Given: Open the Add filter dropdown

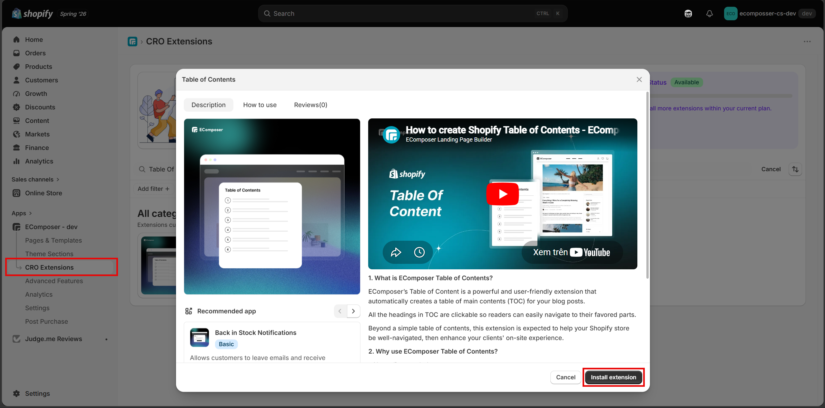Looking at the screenshot, I should (153, 189).
